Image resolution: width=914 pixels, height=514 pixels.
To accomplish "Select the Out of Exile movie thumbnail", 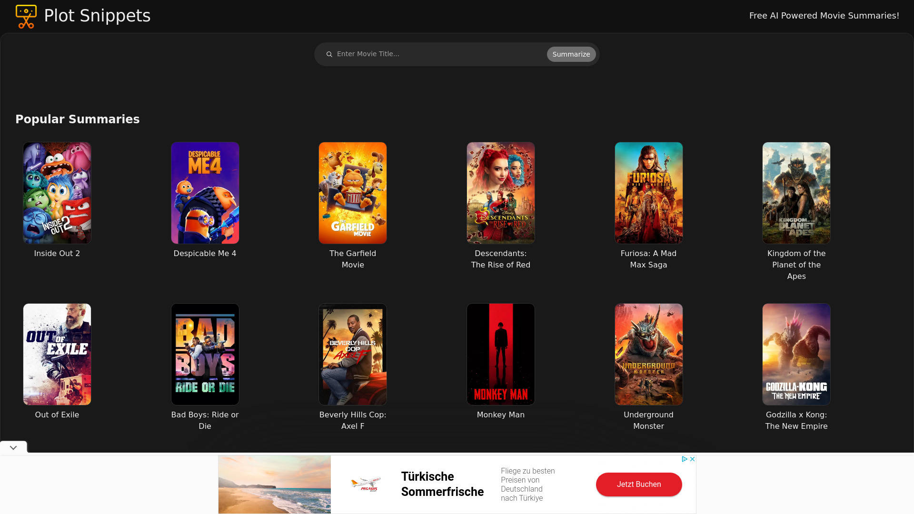I will 57,354.
